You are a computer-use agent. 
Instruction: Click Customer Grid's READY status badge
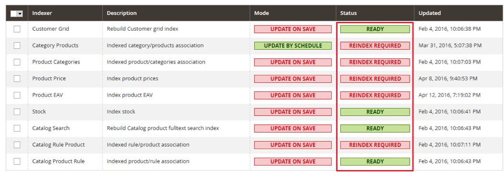point(375,29)
